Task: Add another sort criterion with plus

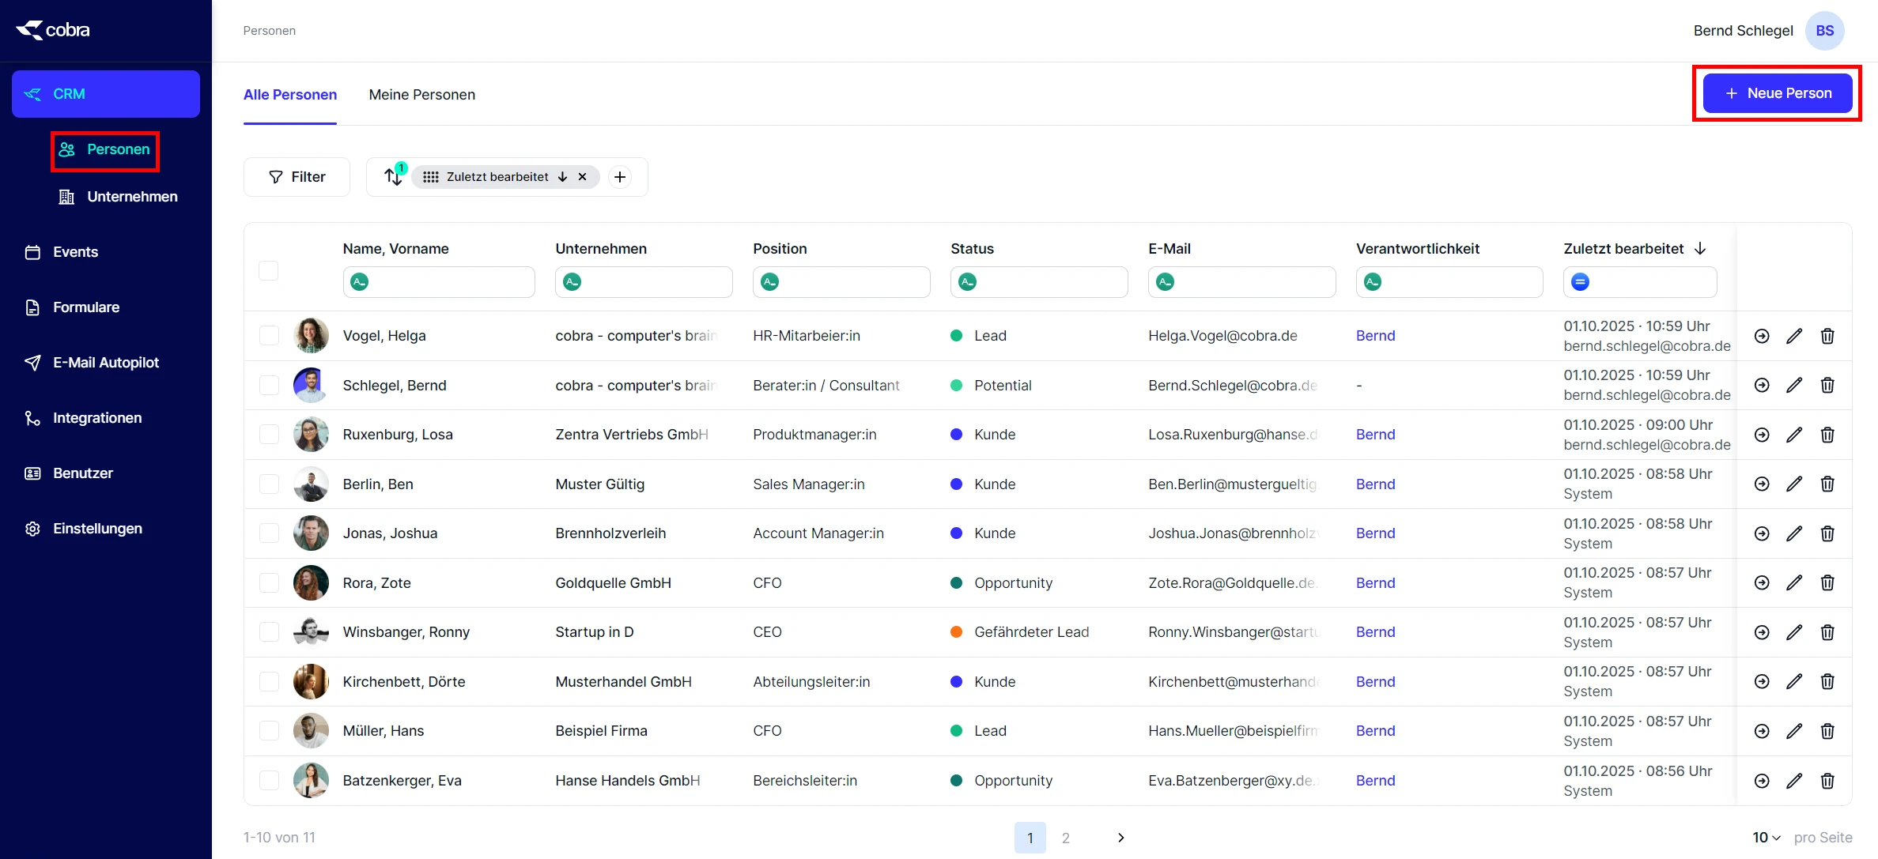Action: tap(620, 177)
